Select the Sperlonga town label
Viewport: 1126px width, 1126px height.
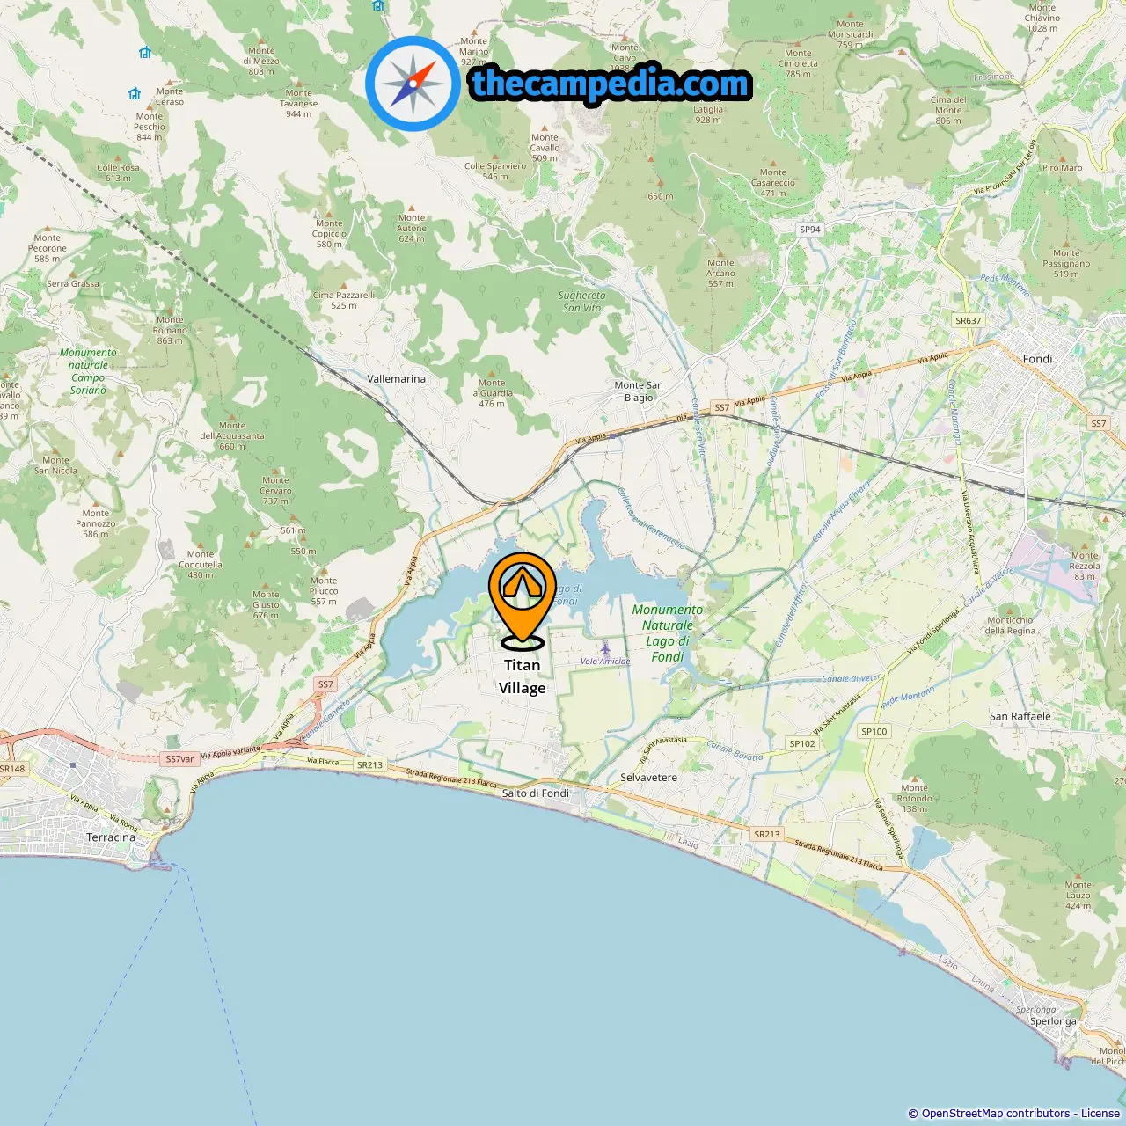(1053, 1021)
